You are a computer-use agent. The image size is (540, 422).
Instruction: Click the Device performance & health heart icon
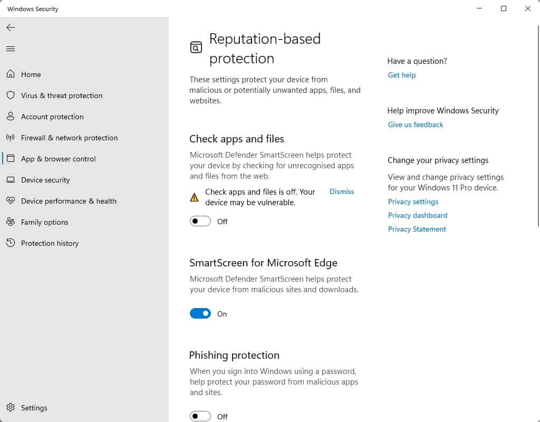click(11, 201)
